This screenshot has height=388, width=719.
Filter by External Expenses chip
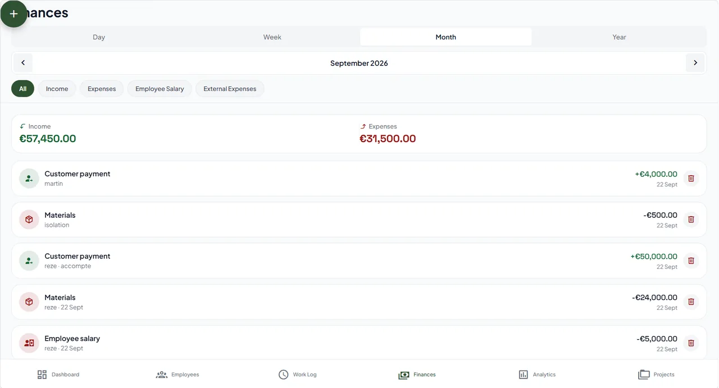tap(230, 89)
